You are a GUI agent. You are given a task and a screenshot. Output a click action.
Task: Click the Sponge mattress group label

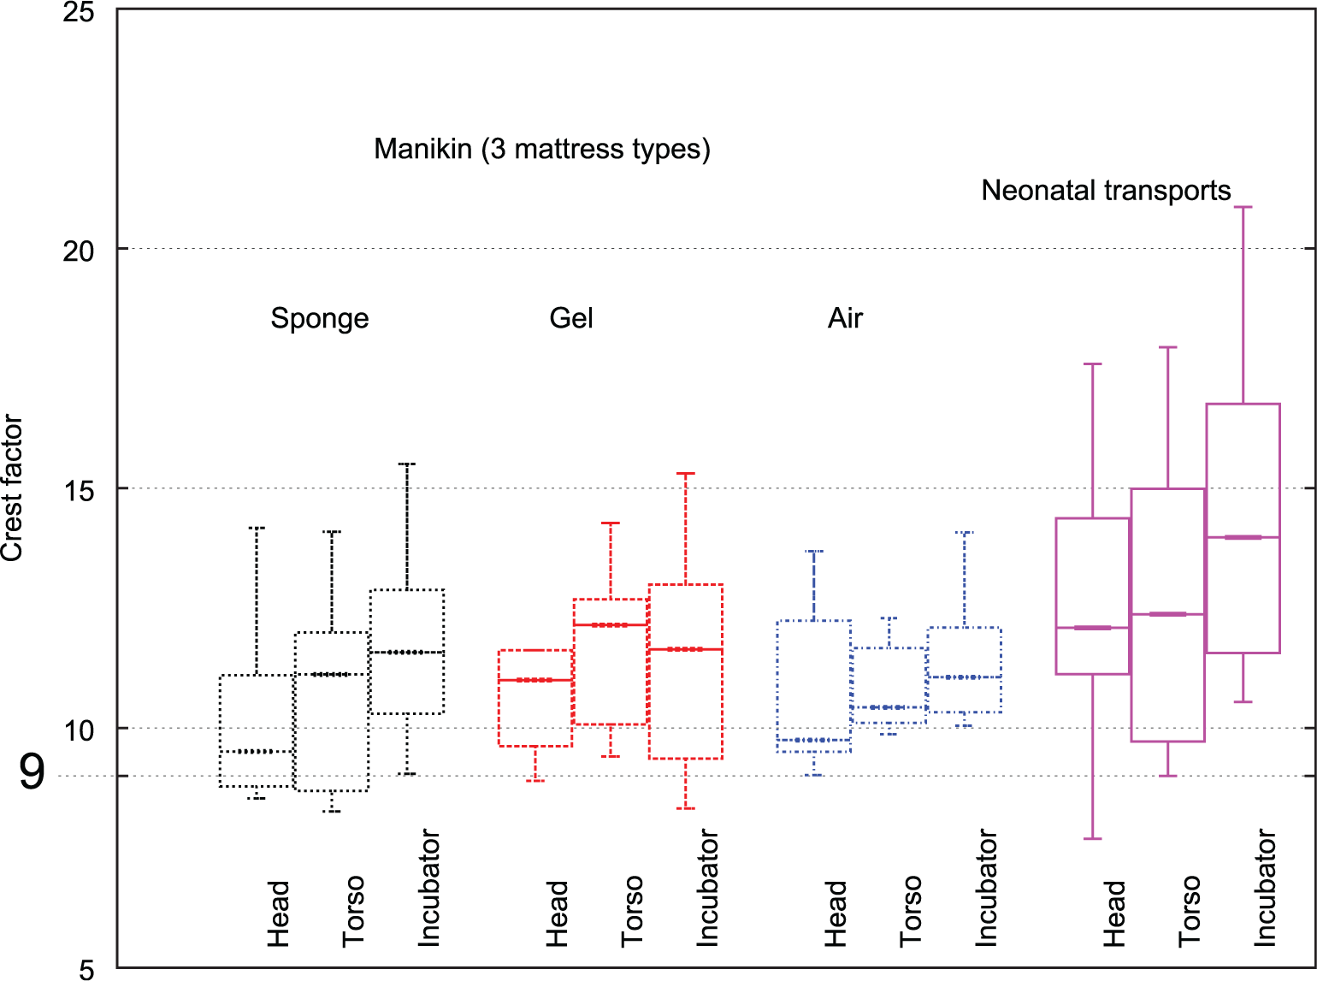click(x=320, y=318)
